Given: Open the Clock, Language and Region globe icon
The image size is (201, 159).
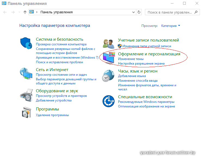Looking at the screenshot, I should coord(108,76).
